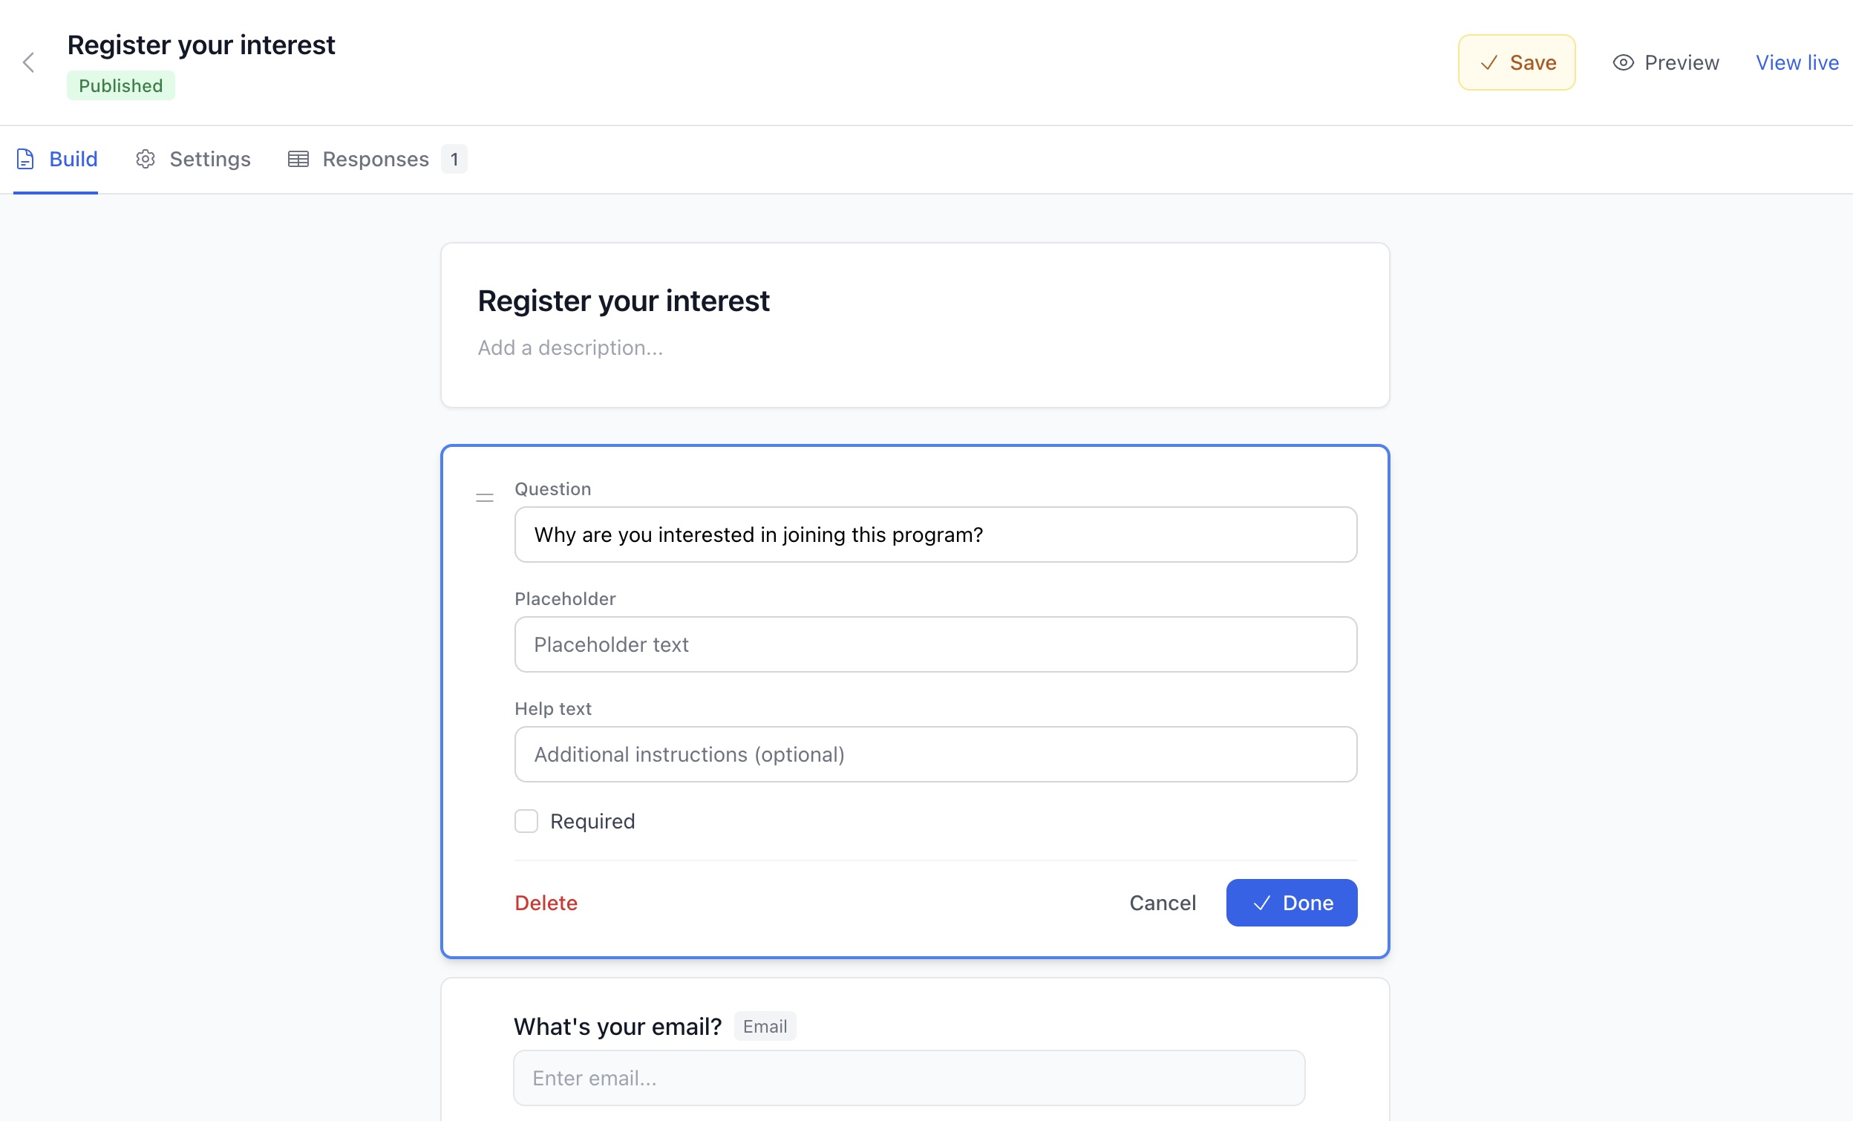1853x1121 pixels.
Task: Open the Responses count indicator
Action: coord(454,159)
